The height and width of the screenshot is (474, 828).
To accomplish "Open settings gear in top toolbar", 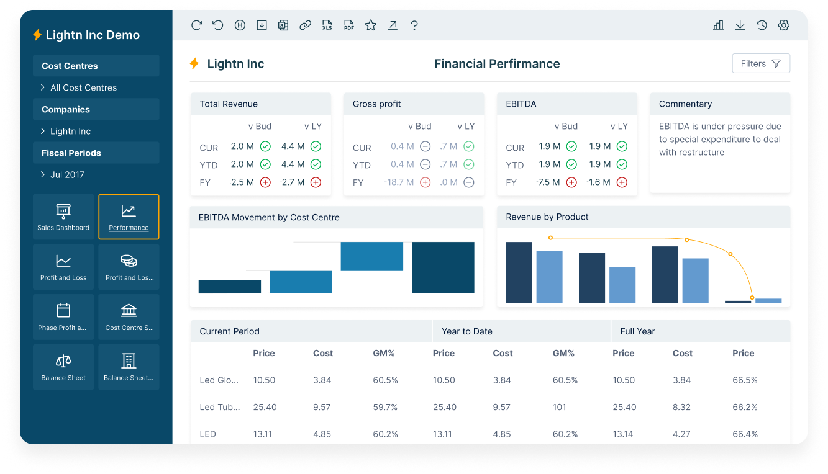I will tap(783, 25).
